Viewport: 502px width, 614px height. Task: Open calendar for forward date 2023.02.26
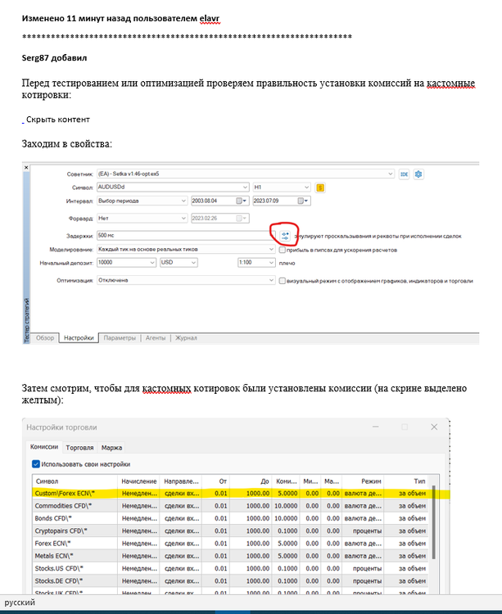[242, 218]
